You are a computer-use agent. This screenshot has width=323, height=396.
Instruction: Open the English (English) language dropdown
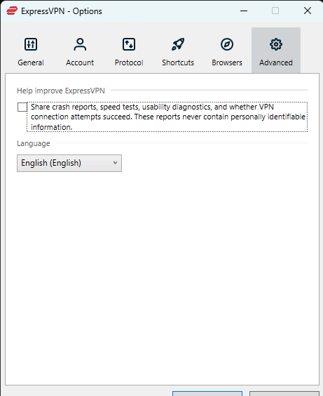(x=69, y=163)
